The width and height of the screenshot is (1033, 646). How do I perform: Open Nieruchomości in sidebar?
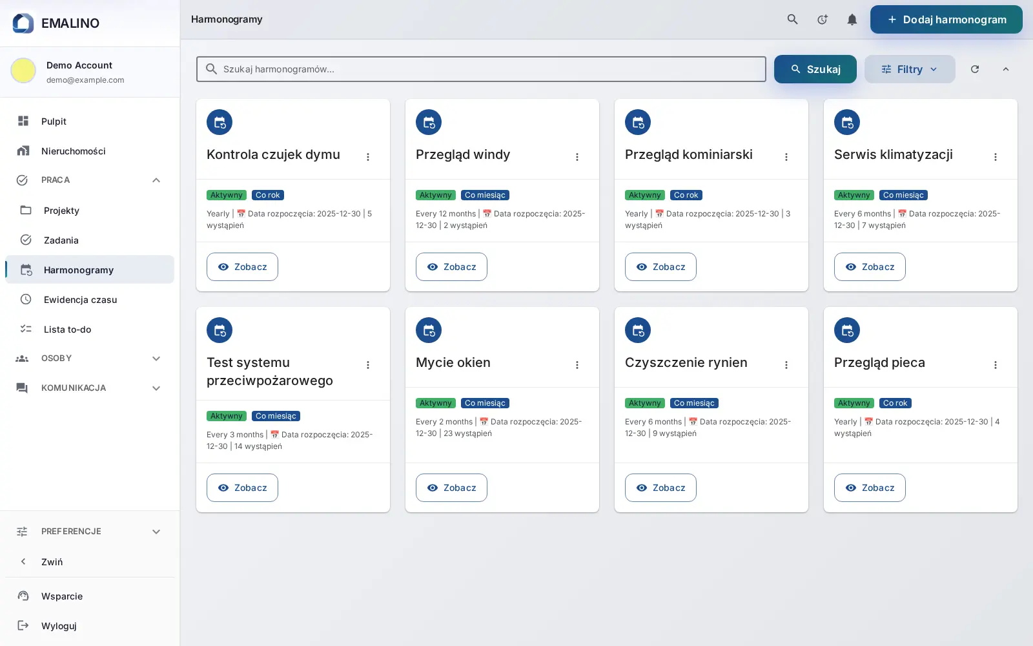pyautogui.click(x=89, y=151)
